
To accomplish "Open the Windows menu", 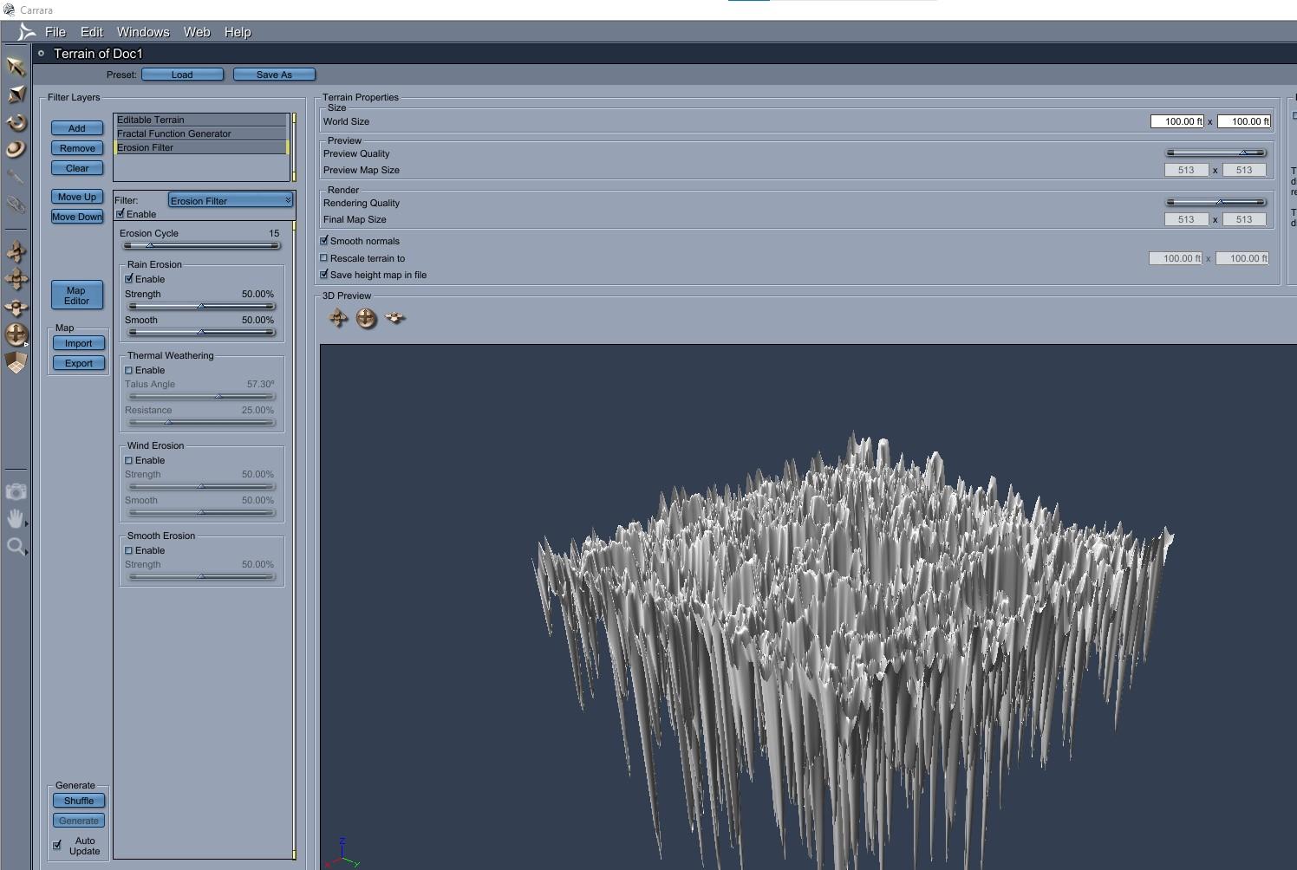I will [x=143, y=32].
